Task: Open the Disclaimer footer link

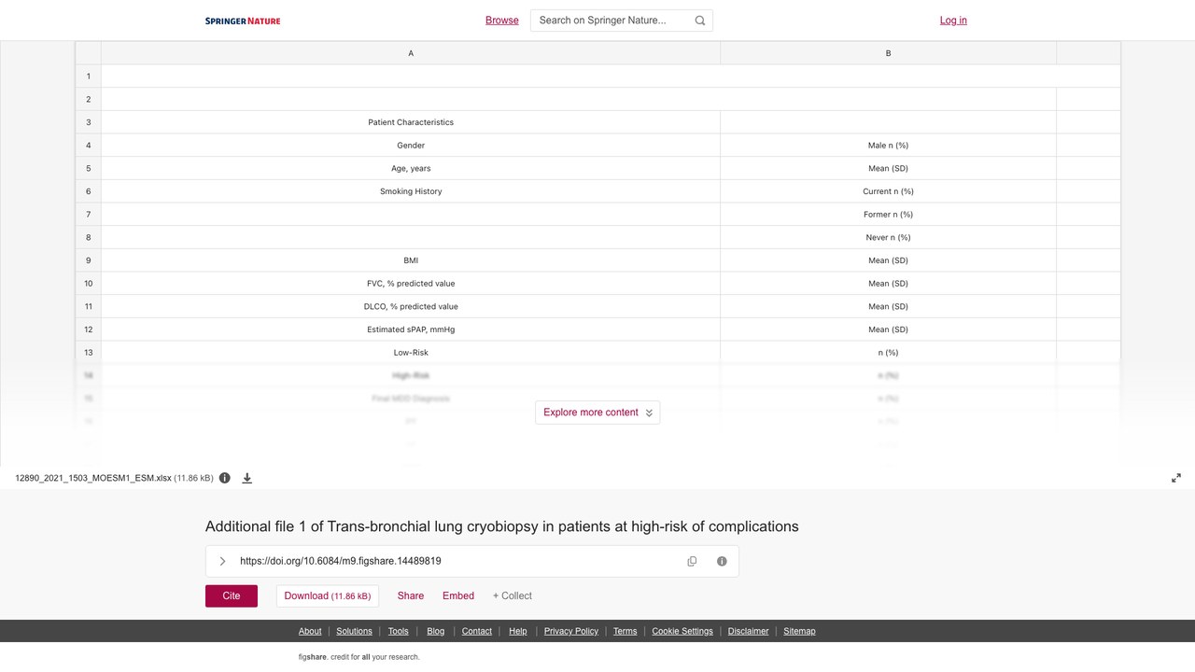Action: click(x=749, y=631)
